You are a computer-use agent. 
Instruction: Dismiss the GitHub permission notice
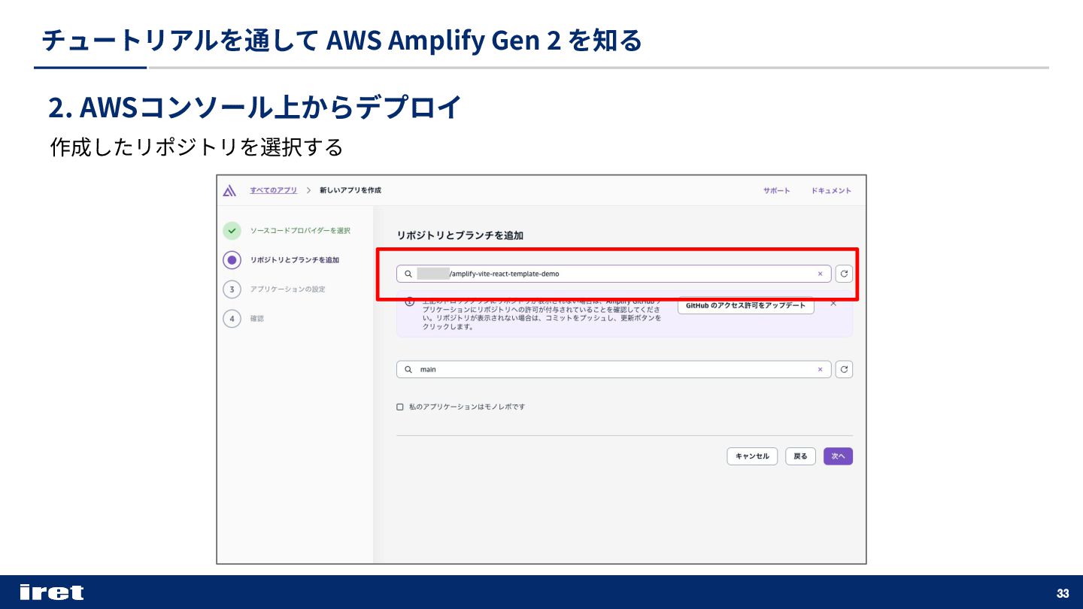click(833, 304)
